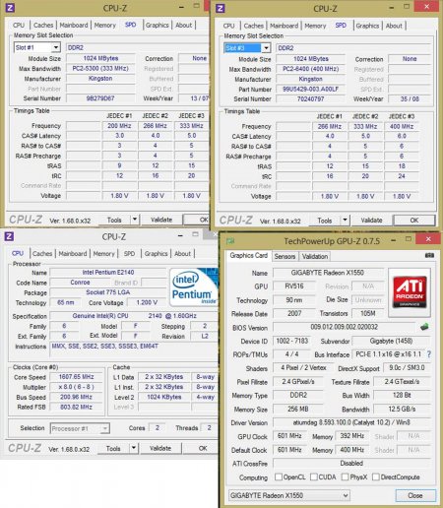Toggle the PhysX checkbox

coord(345,476)
